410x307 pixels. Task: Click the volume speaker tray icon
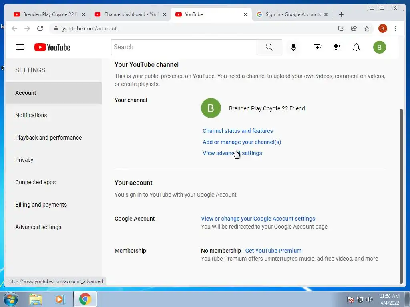[369, 299]
